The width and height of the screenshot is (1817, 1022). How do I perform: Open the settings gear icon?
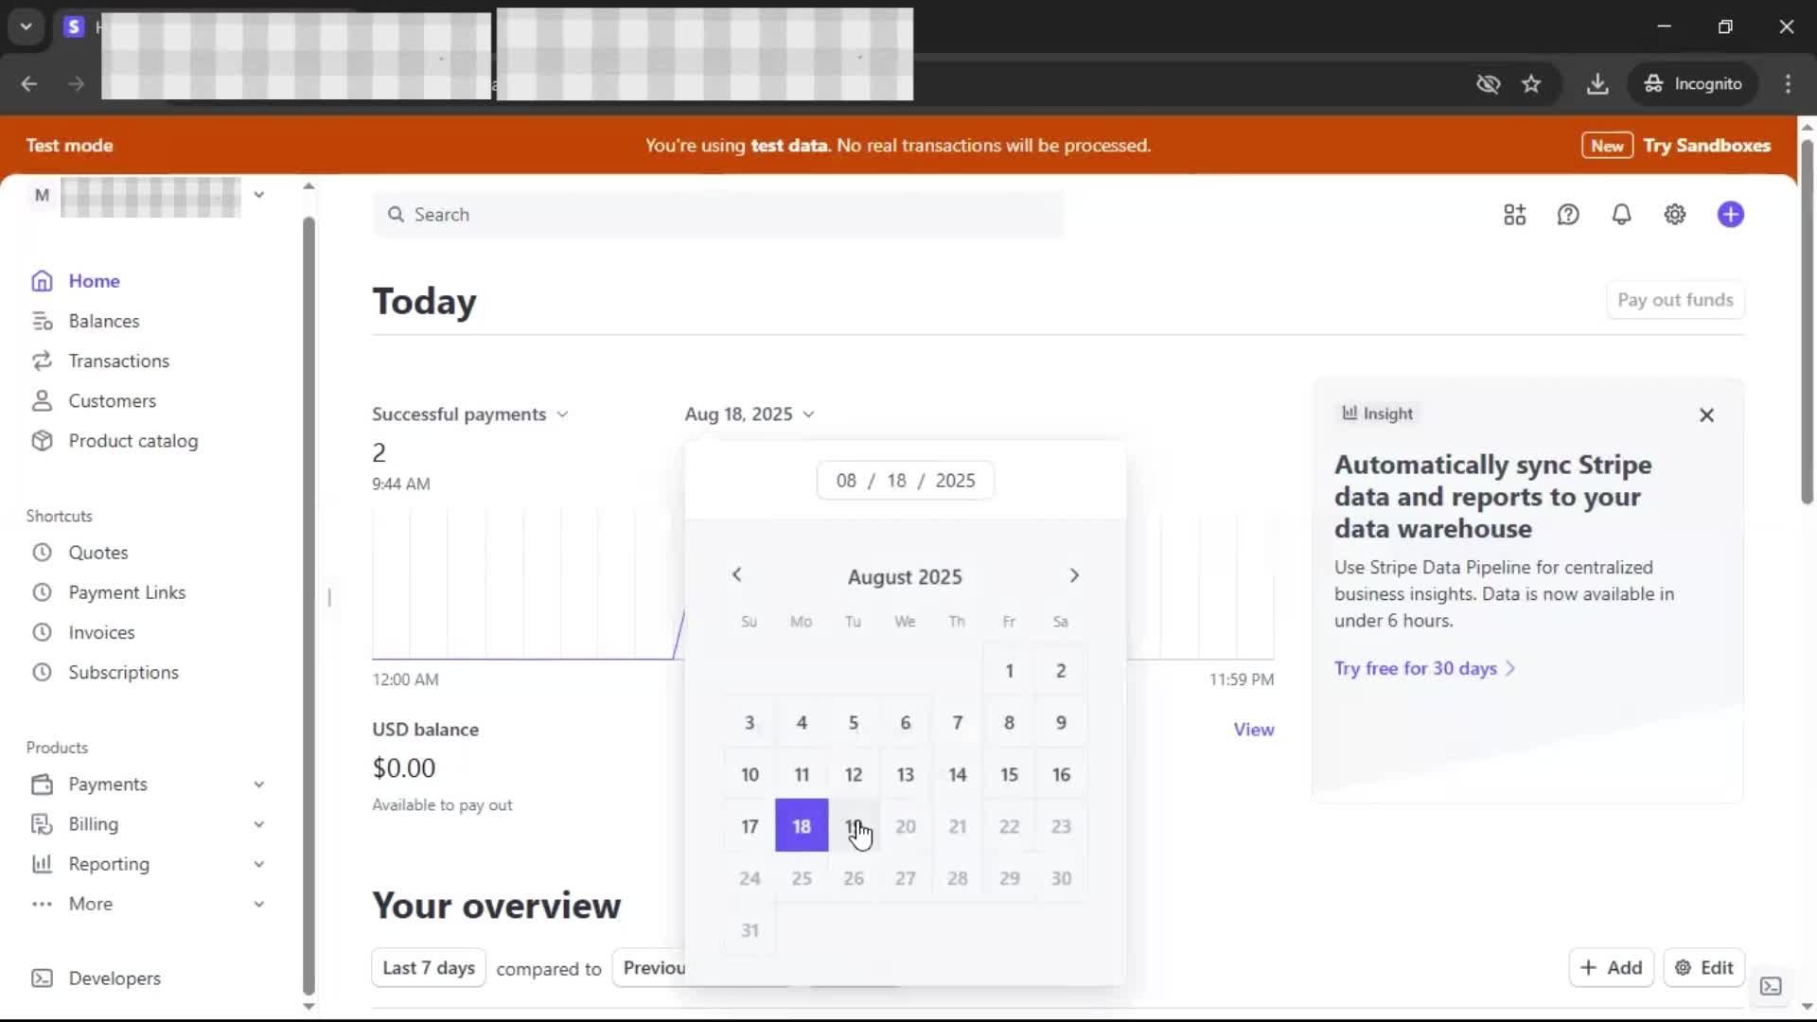pos(1675,215)
